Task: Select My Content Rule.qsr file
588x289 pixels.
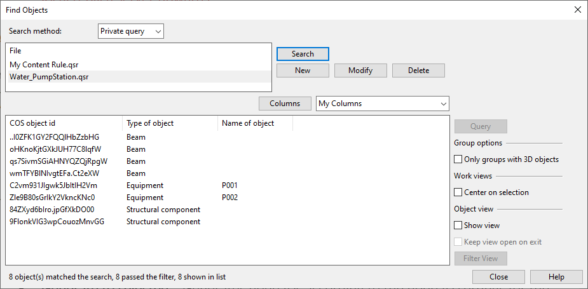Action: pos(44,64)
